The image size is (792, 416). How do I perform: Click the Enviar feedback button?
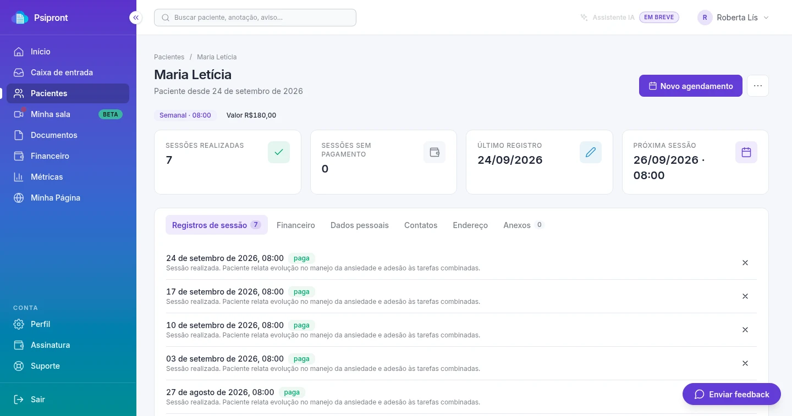coord(732,394)
